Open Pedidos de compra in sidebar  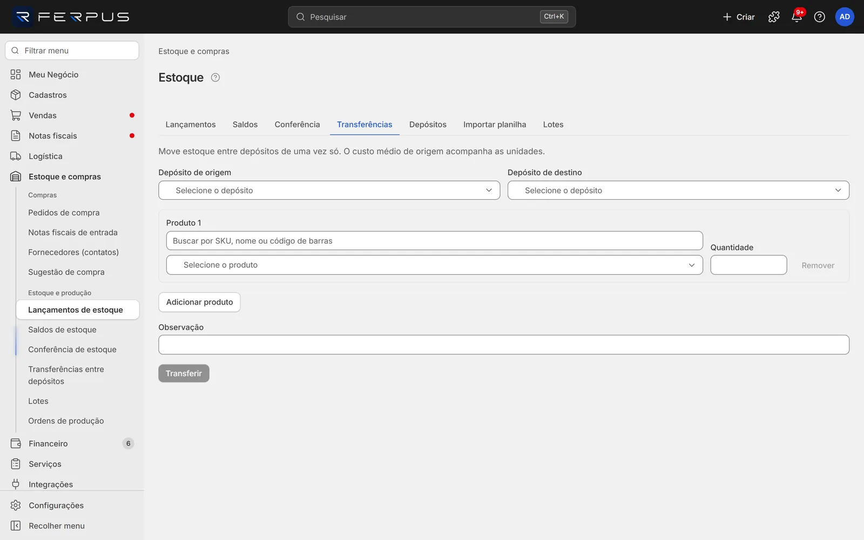[x=64, y=213]
